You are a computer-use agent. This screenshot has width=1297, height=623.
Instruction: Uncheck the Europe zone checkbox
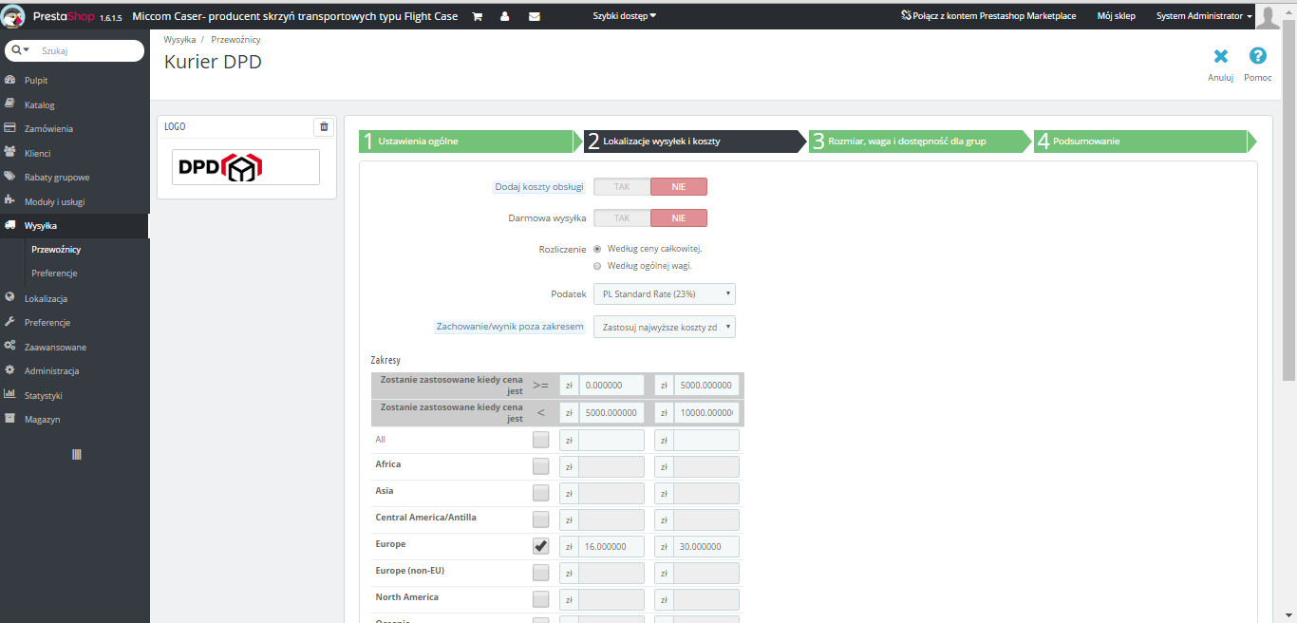[x=540, y=546]
